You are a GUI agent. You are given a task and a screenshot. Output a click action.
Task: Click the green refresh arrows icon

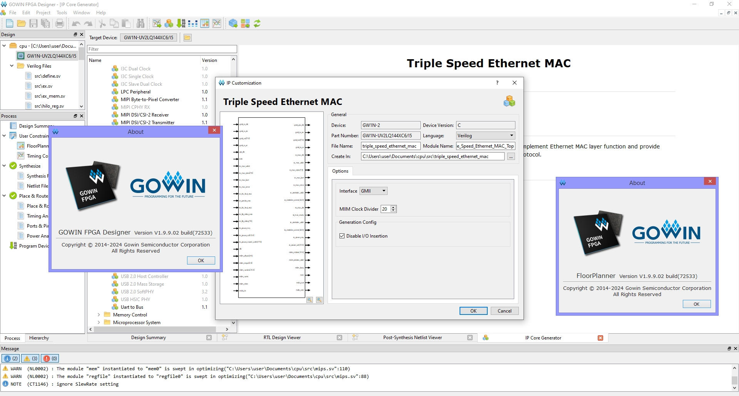pos(257,23)
